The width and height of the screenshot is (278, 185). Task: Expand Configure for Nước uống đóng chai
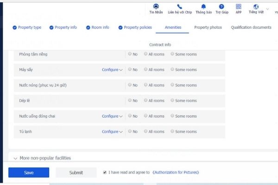click(112, 116)
